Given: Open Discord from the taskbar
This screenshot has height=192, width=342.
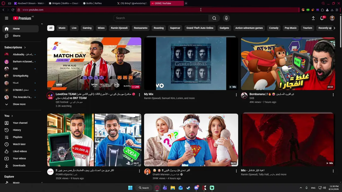Looking at the screenshot, I should point(196,188).
